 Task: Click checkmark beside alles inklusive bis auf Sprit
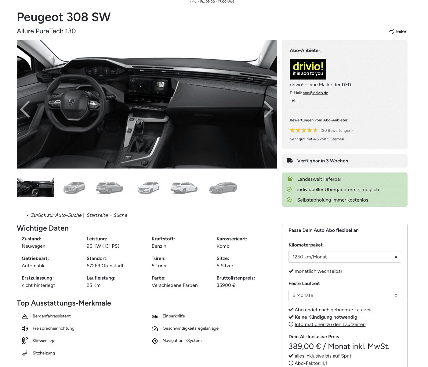[x=291, y=356]
